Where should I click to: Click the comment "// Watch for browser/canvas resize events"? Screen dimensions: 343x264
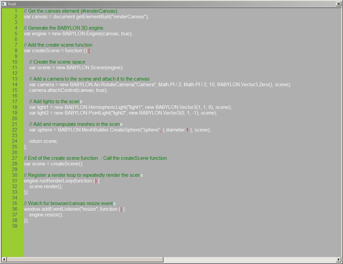[70, 203]
